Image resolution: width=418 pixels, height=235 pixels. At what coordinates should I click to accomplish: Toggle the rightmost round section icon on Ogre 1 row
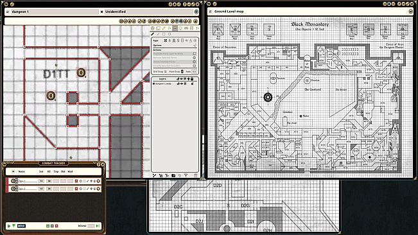(98, 181)
